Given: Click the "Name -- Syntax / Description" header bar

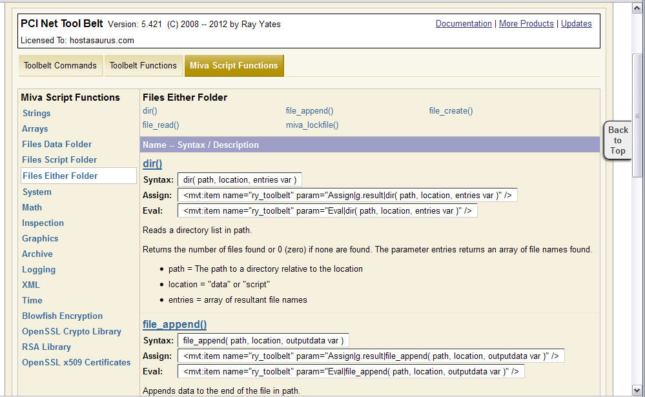Looking at the screenshot, I should point(370,145).
